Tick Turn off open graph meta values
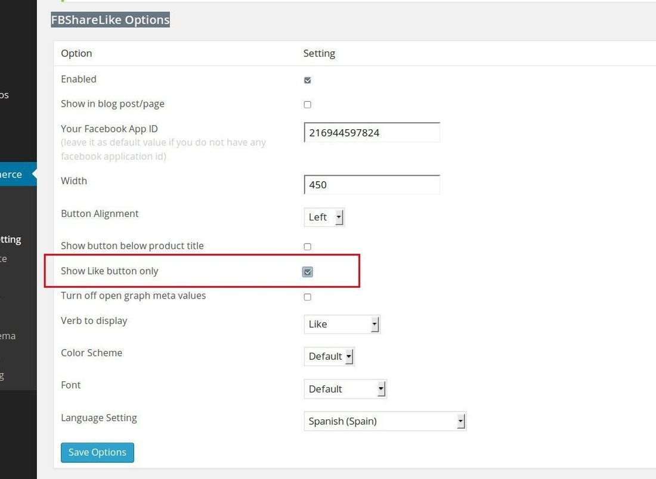Viewport: 656px width, 479px height. (x=308, y=297)
